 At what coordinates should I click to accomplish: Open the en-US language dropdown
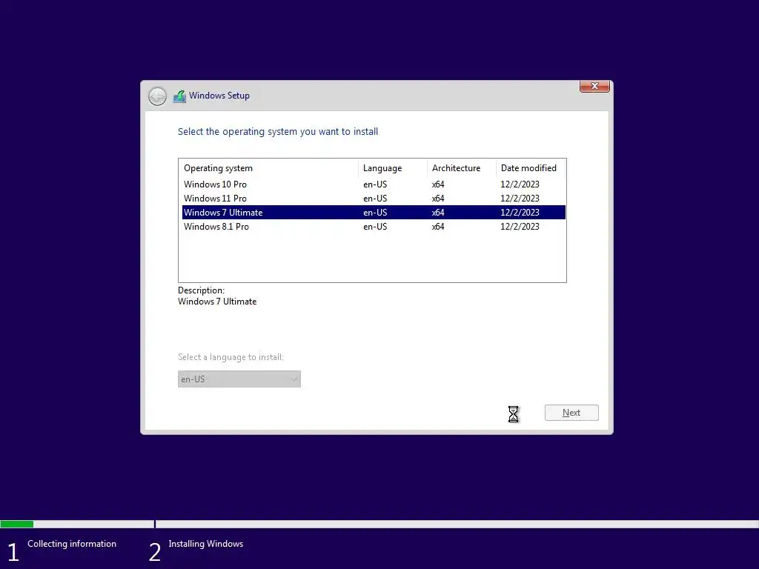pyautogui.click(x=239, y=379)
